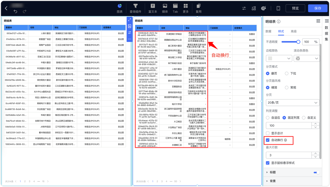Image resolution: width=330 pixels, height=187 pixels.
Task: Go to next page in left table pager
Action: pyautogui.click(x=48, y=181)
